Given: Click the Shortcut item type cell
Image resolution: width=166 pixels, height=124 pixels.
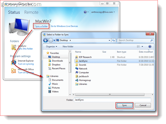Looking at the screenshot, I should [121, 57].
